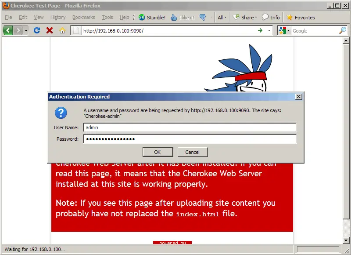Open the back/forward history dropdown arrow
The width and height of the screenshot is (351, 255).
(x=26, y=30)
